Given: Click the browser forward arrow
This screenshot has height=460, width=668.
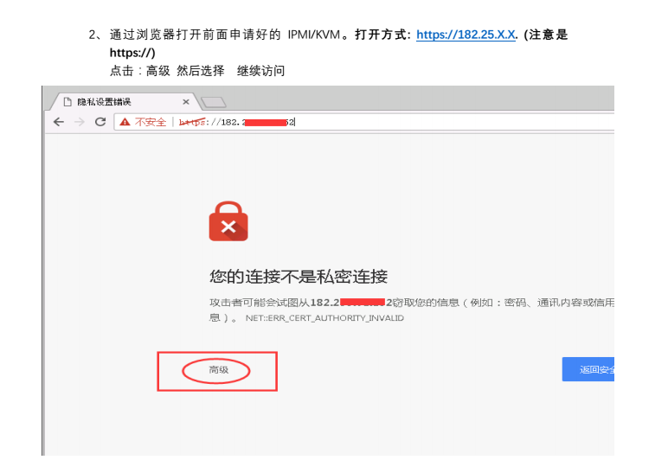Looking at the screenshot, I should [80, 122].
